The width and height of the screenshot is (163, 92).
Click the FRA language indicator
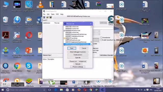151,90
